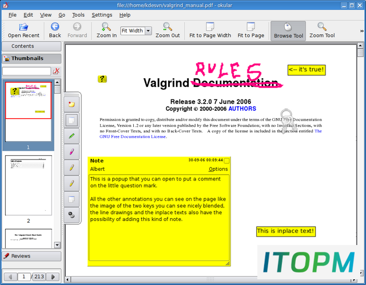Select the inline text note tool (second button in annotation toolbar)

[x=71, y=121]
